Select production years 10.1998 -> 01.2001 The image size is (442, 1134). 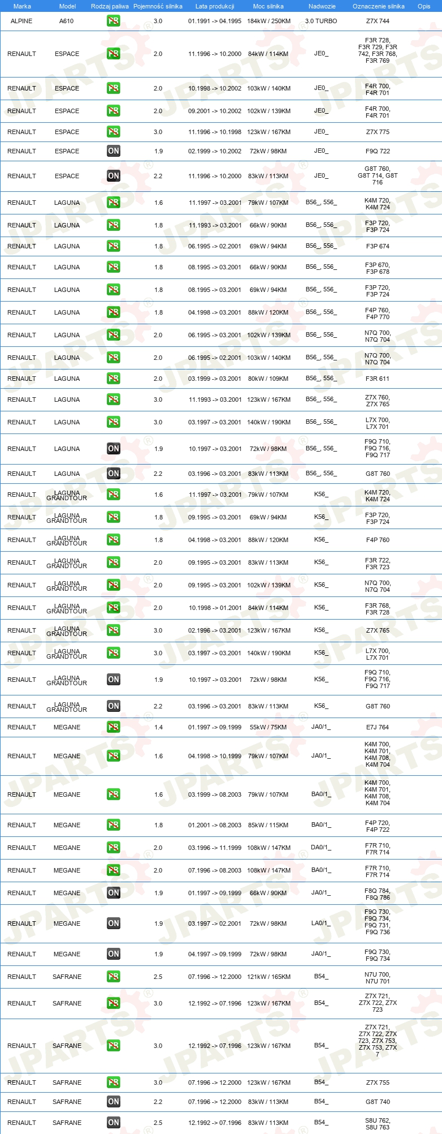click(215, 608)
